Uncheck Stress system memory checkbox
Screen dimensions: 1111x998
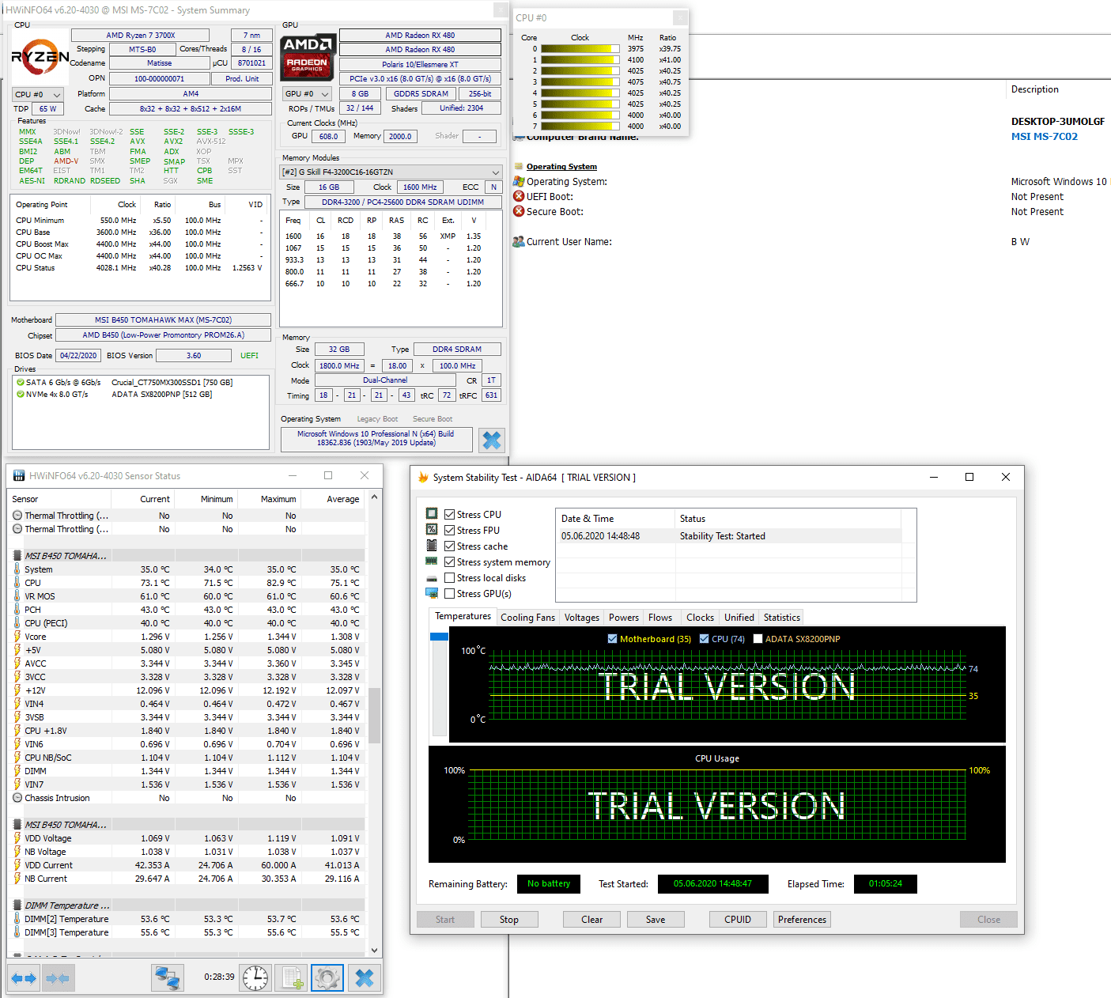coord(449,561)
